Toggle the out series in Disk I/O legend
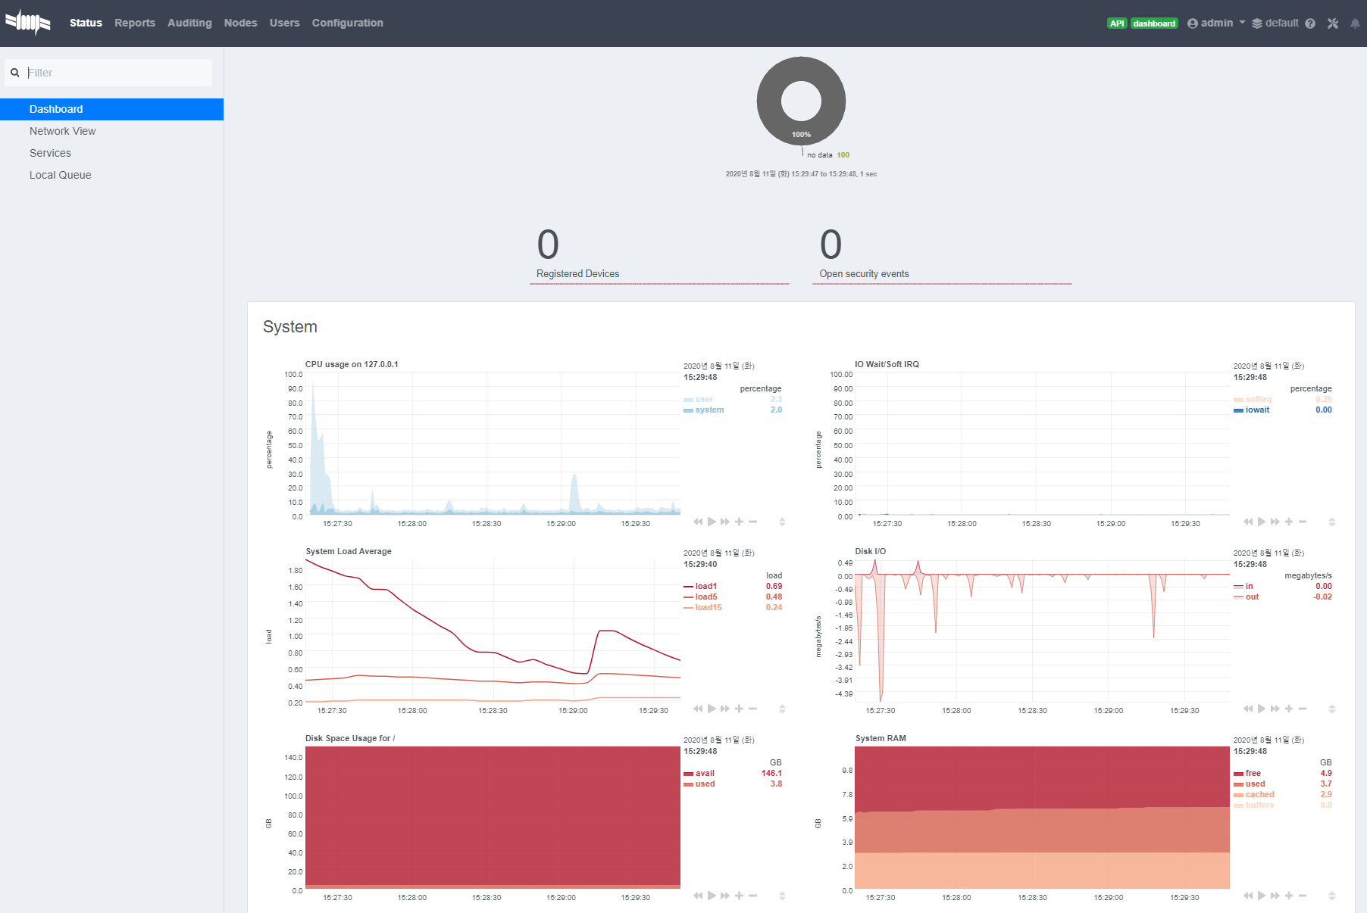The image size is (1367, 913). click(x=1252, y=597)
